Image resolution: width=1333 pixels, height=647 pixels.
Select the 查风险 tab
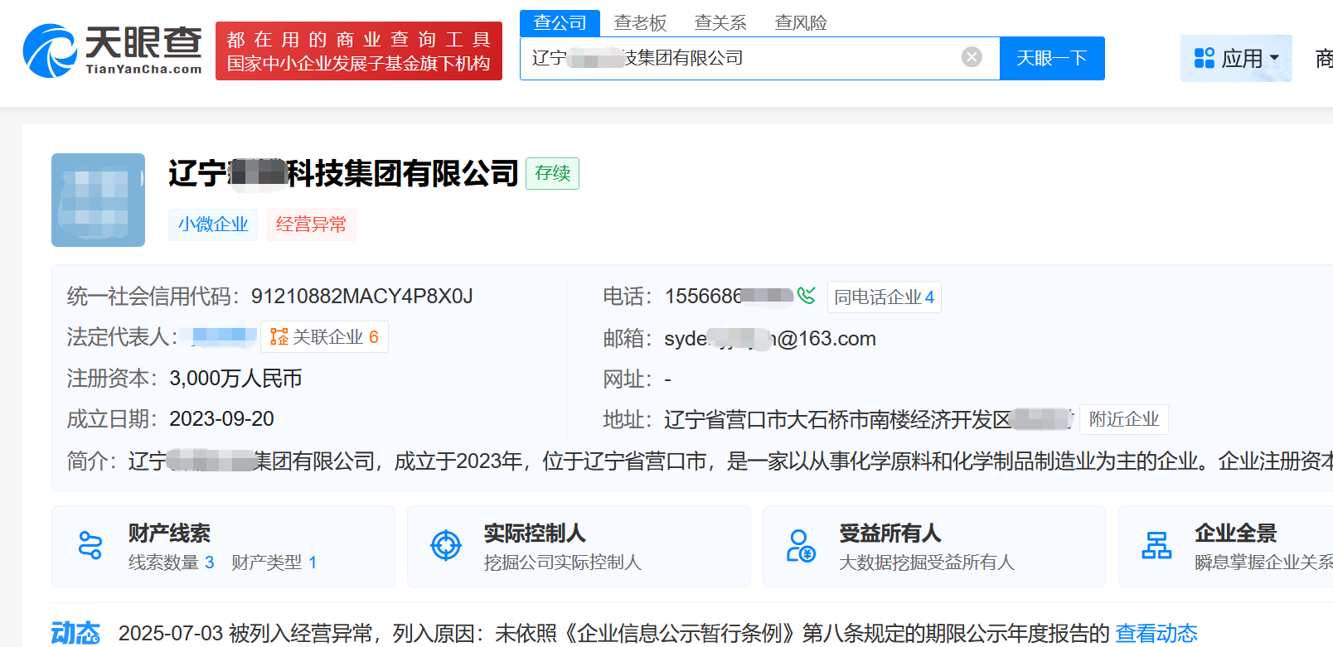pyautogui.click(x=801, y=23)
